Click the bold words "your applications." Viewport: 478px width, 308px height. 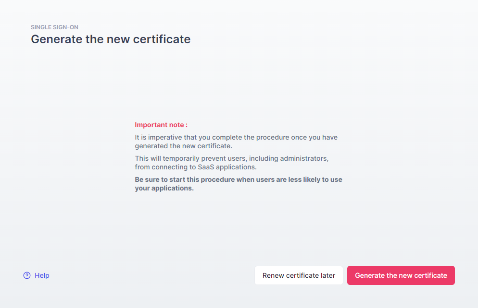pos(164,188)
